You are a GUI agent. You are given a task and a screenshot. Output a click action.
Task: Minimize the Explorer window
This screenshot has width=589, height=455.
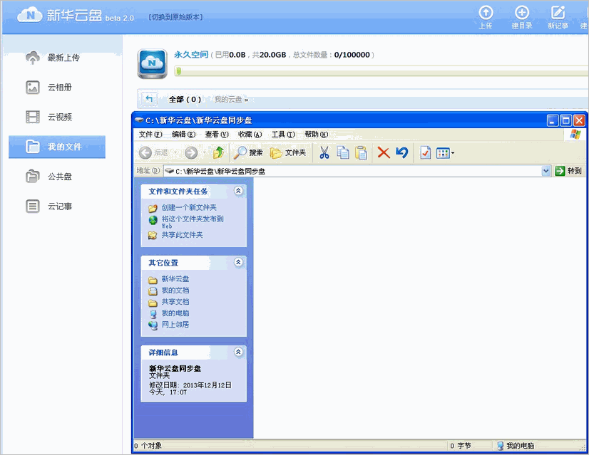[x=553, y=120]
